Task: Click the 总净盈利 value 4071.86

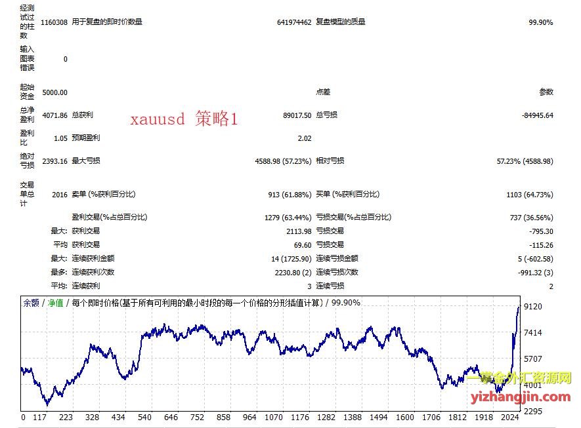Action: [x=54, y=115]
